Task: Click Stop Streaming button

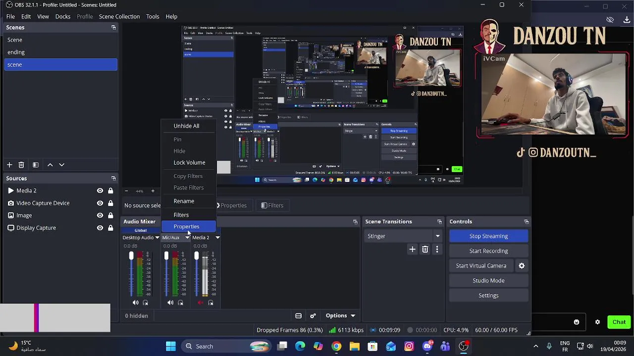Action: (488, 236)
